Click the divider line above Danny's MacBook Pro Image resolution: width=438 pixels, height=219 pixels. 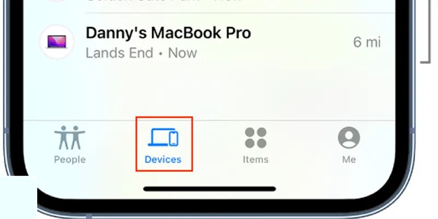click(240, 13)
